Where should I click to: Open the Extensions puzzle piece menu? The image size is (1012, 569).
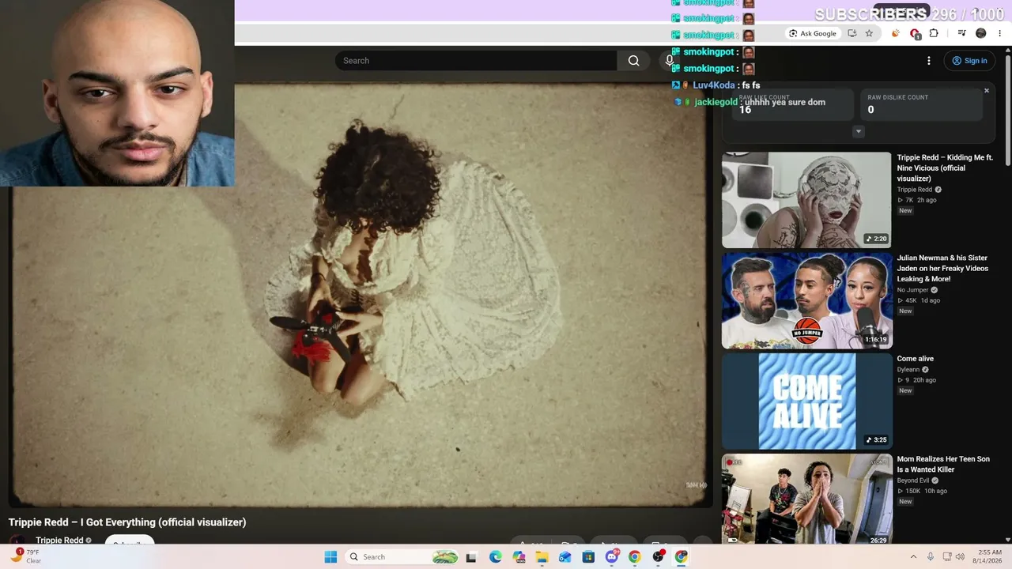tap(934, 33)
